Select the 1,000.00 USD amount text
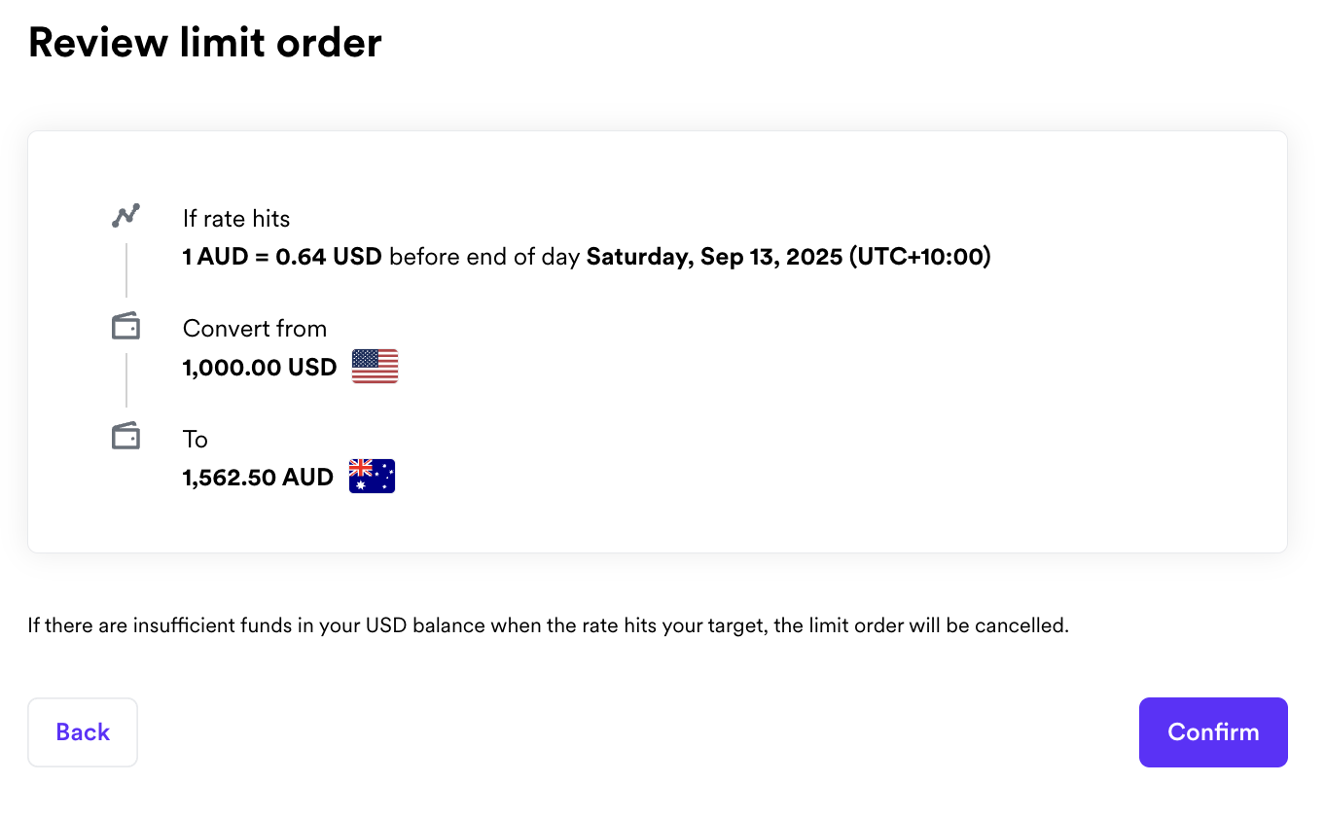Viewport: 1325px width, 819px height. click(x=260, y=368)
